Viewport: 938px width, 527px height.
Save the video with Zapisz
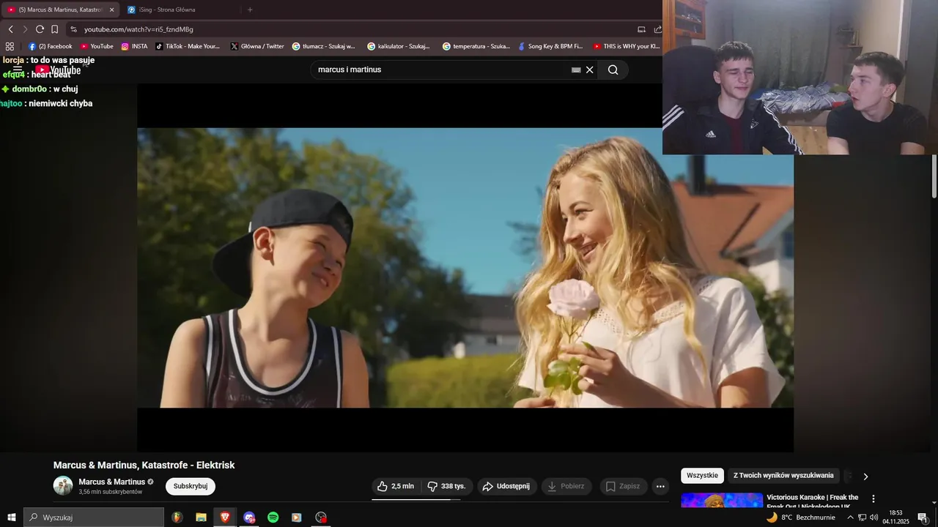(x=623, y=486)
